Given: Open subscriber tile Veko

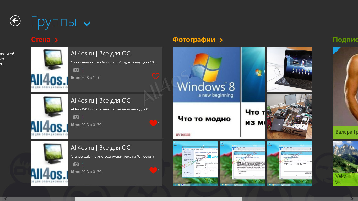Looking at the screenshot, I should pyautogui.click(x=345, y=164).
